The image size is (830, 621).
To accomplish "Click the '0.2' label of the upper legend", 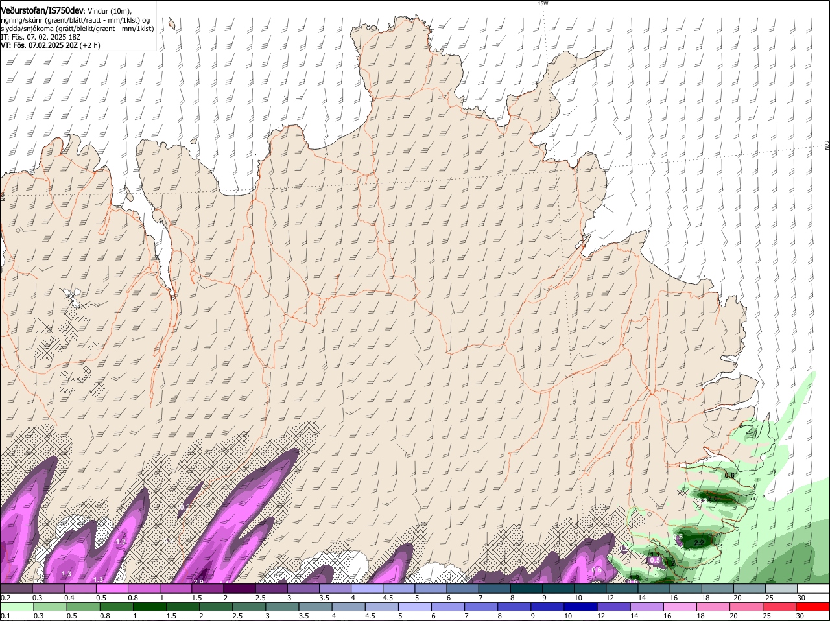I will [x=5, y=598].
